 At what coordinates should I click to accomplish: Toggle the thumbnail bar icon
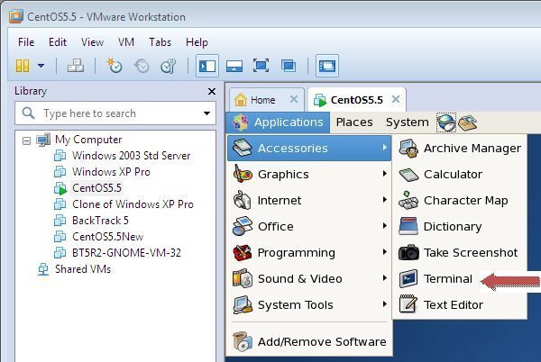pos(234,66)
